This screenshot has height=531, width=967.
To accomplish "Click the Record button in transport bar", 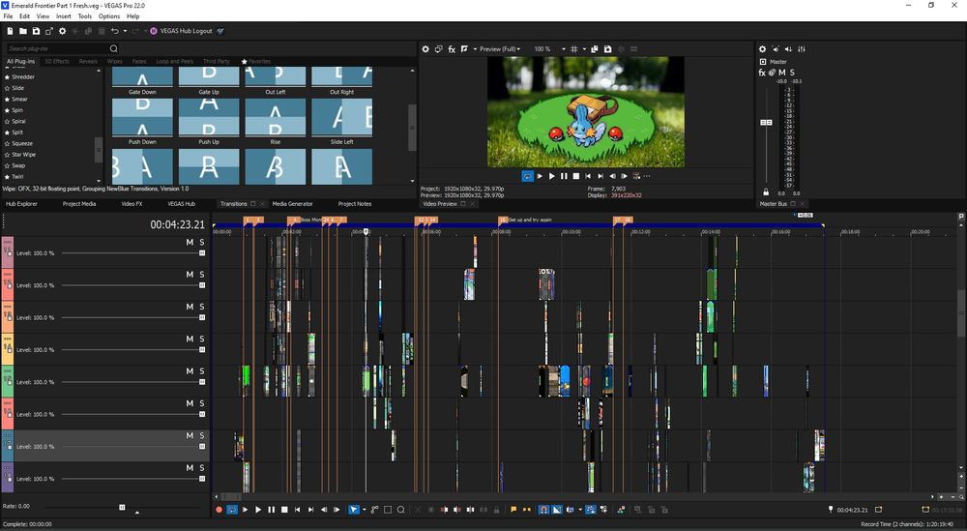I will click(219, 510).
